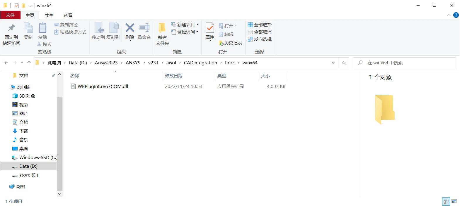Click the Edit command
The height and width of the screenshot is (206, 460).
click(226, 34)
